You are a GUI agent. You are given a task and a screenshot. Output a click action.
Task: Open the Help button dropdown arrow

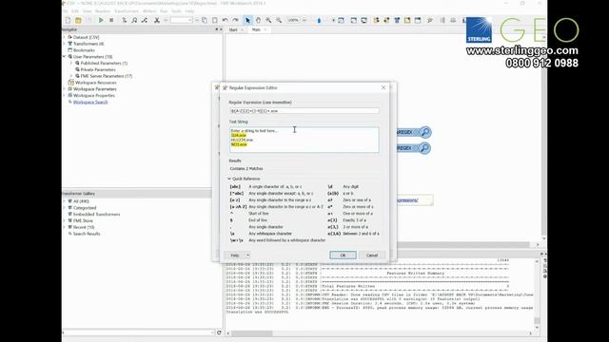tap(247, 256)
